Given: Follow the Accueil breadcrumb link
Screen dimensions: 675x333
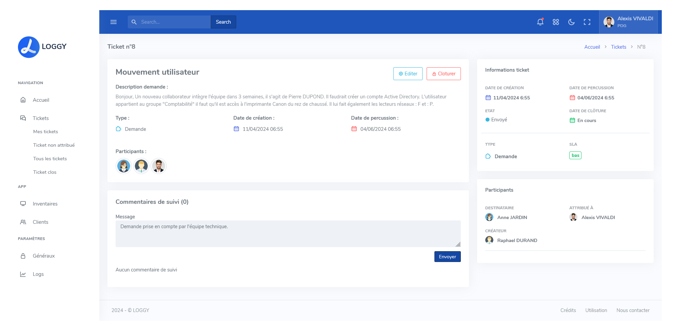Looking at the screenshot, I should (x=592, y=47).
